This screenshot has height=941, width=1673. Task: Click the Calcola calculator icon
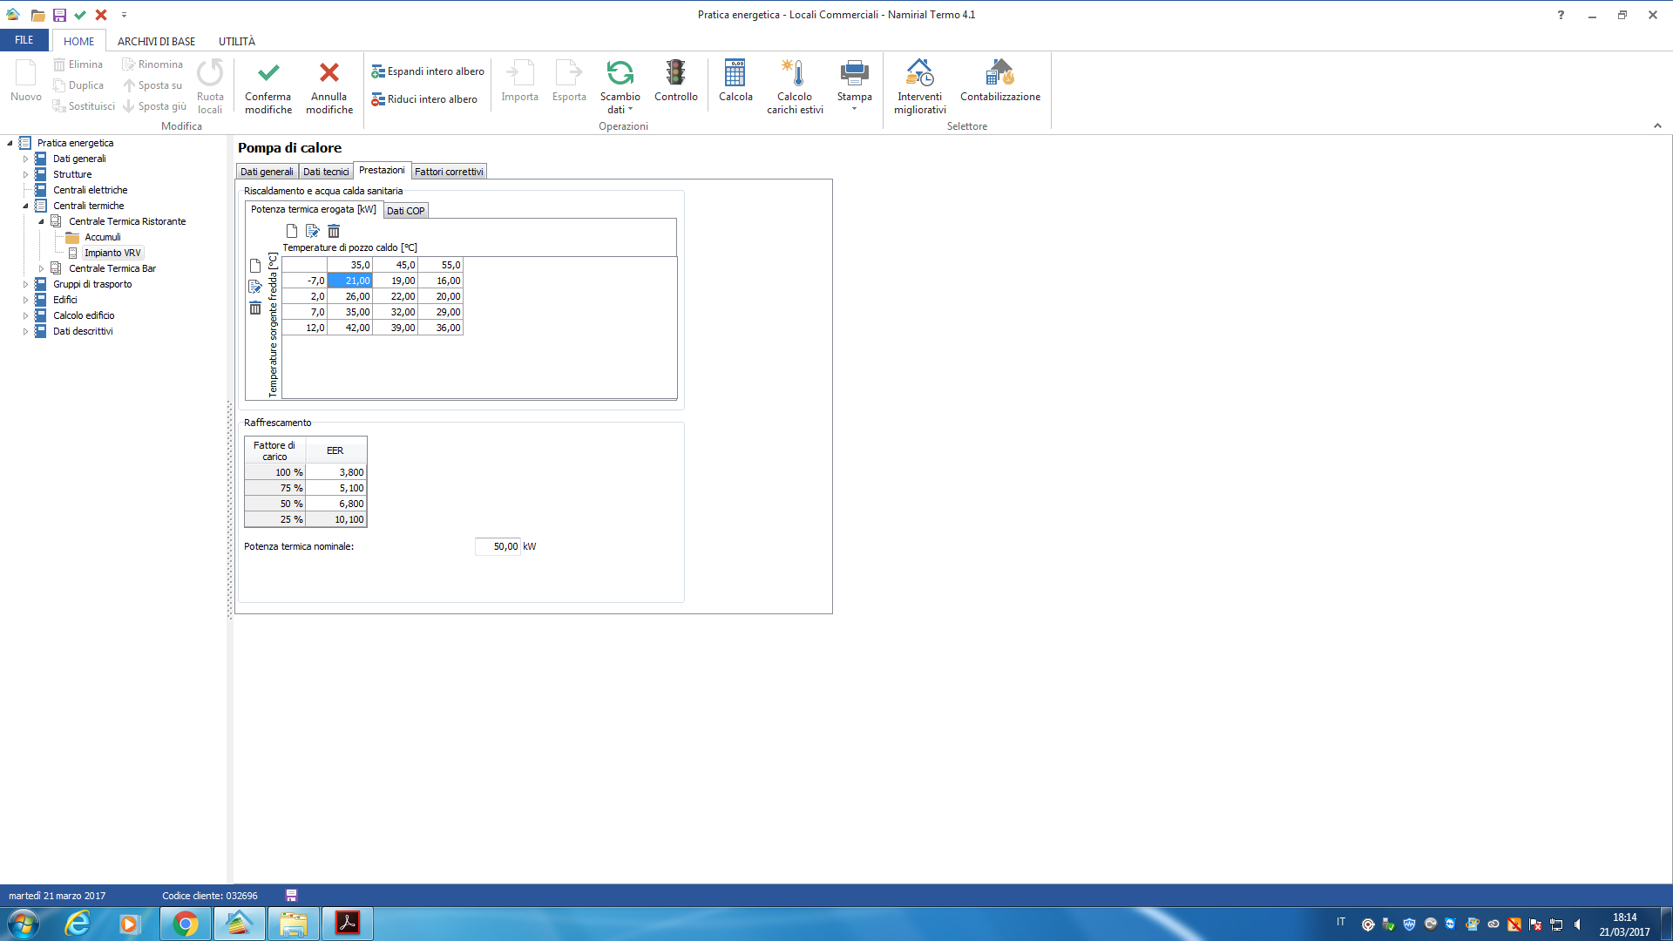point(735,73)
